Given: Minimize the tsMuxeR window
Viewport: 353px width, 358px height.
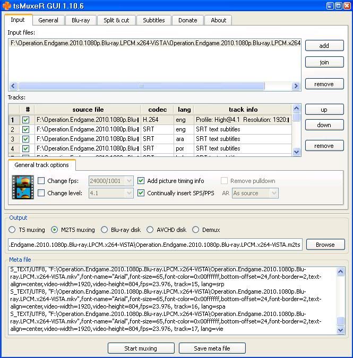Looking at the screenshot, I should [x=330, y=6].
